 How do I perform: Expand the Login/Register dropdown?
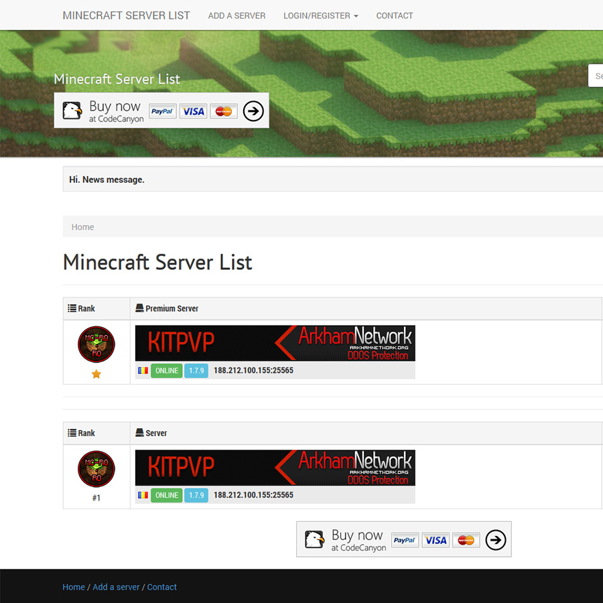pos(321,16)
